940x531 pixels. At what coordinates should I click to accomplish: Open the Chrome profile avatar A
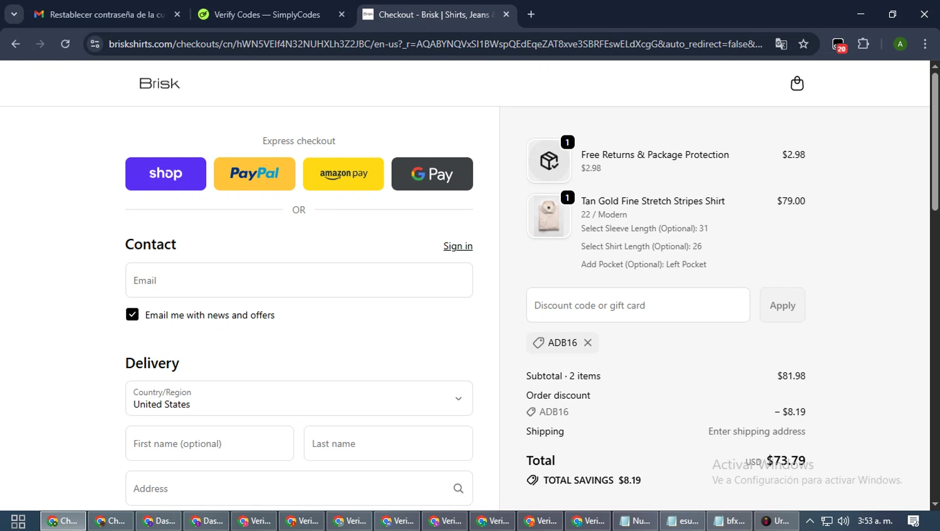(x=900, y=44)
